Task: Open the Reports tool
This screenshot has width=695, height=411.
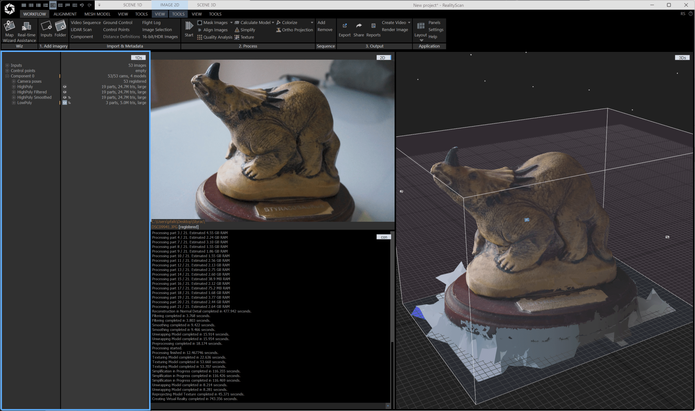Action: (373, 29)
